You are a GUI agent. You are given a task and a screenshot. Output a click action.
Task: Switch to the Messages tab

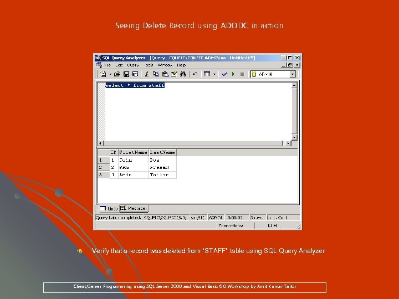[x=134, y=209]
